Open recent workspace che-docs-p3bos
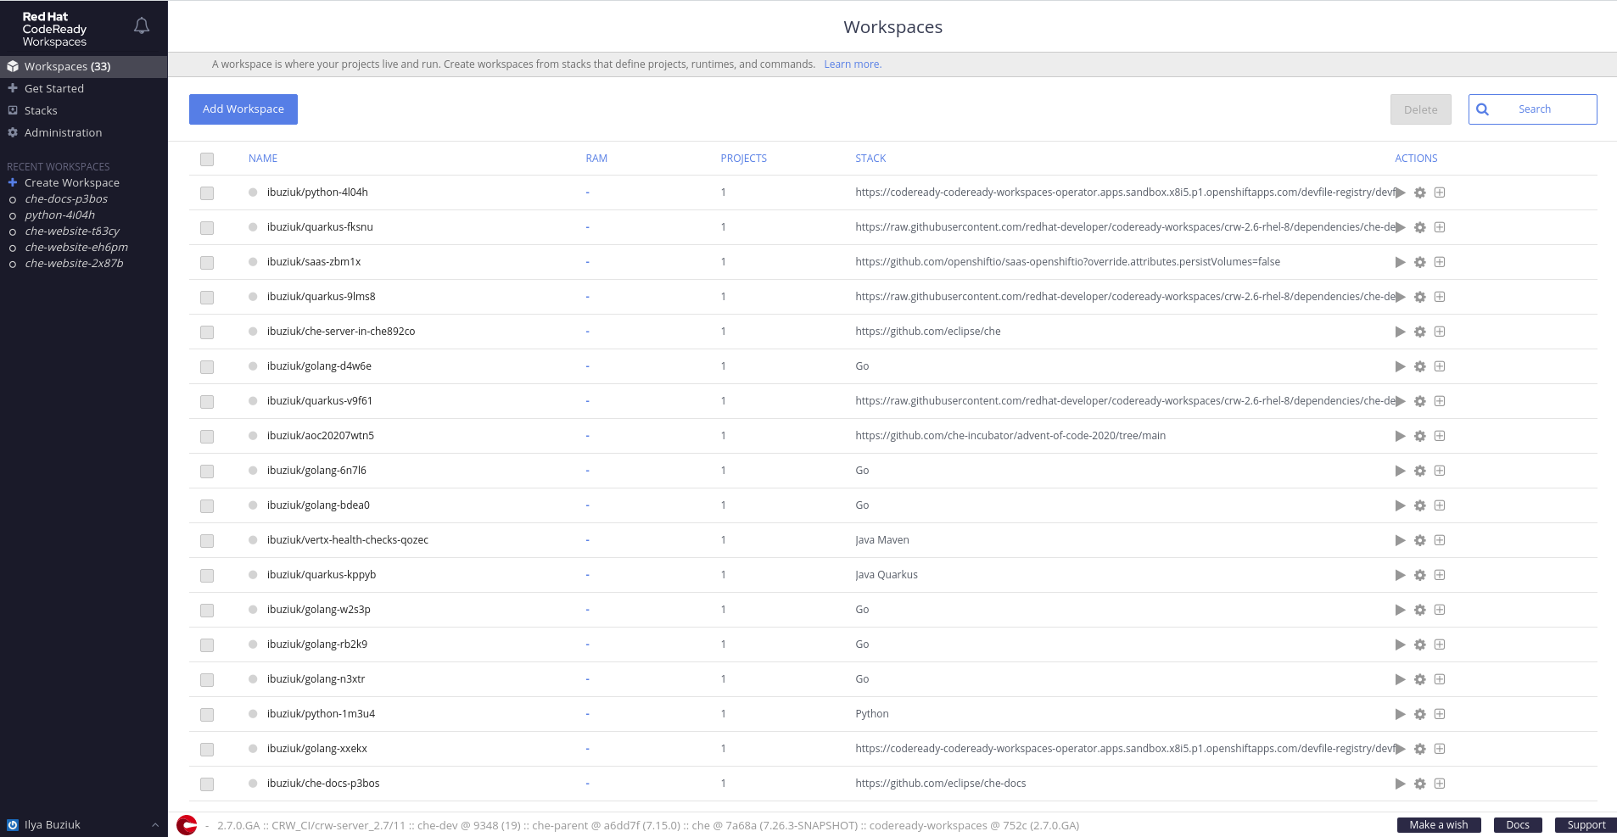 (66, 198)
